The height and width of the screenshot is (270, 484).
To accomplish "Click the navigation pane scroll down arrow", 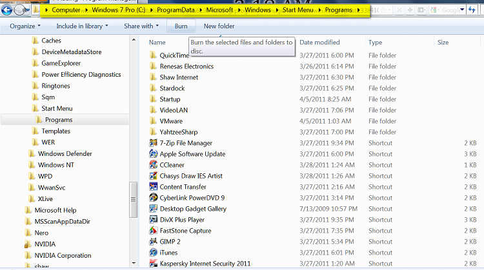I will (134, 263).
